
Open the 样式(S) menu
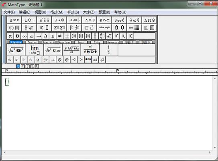click(73, 12)
